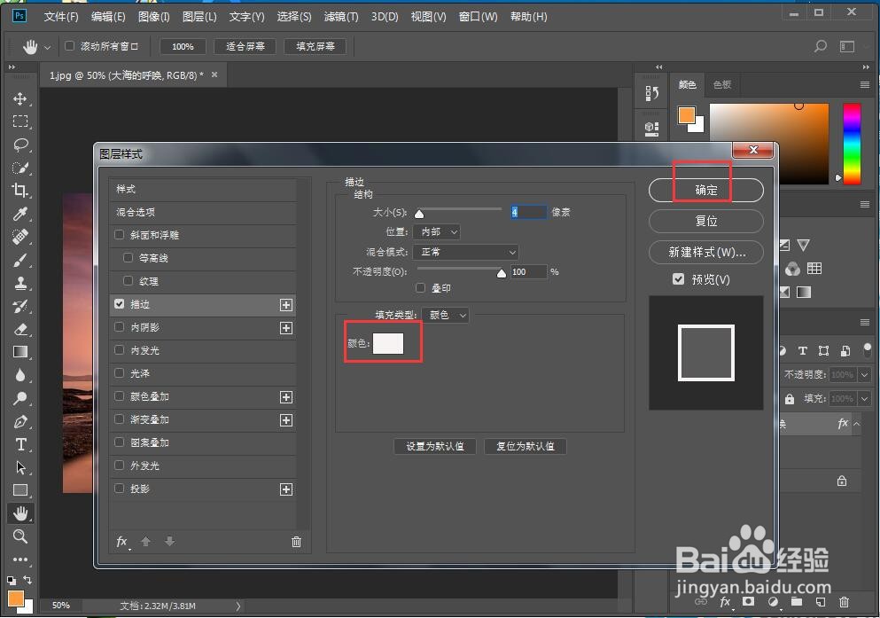Click the 确定 confirm button
Viewport: 880px width, 618px height.
point(705,190)
